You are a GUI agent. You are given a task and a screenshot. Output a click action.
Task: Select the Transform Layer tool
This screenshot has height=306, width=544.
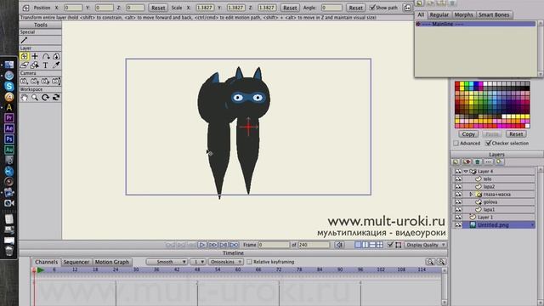click(x=24, y=56)
